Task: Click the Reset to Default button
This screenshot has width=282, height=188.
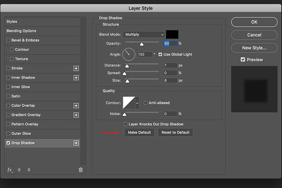Action: pyautogui.click(x=175, y=132)
